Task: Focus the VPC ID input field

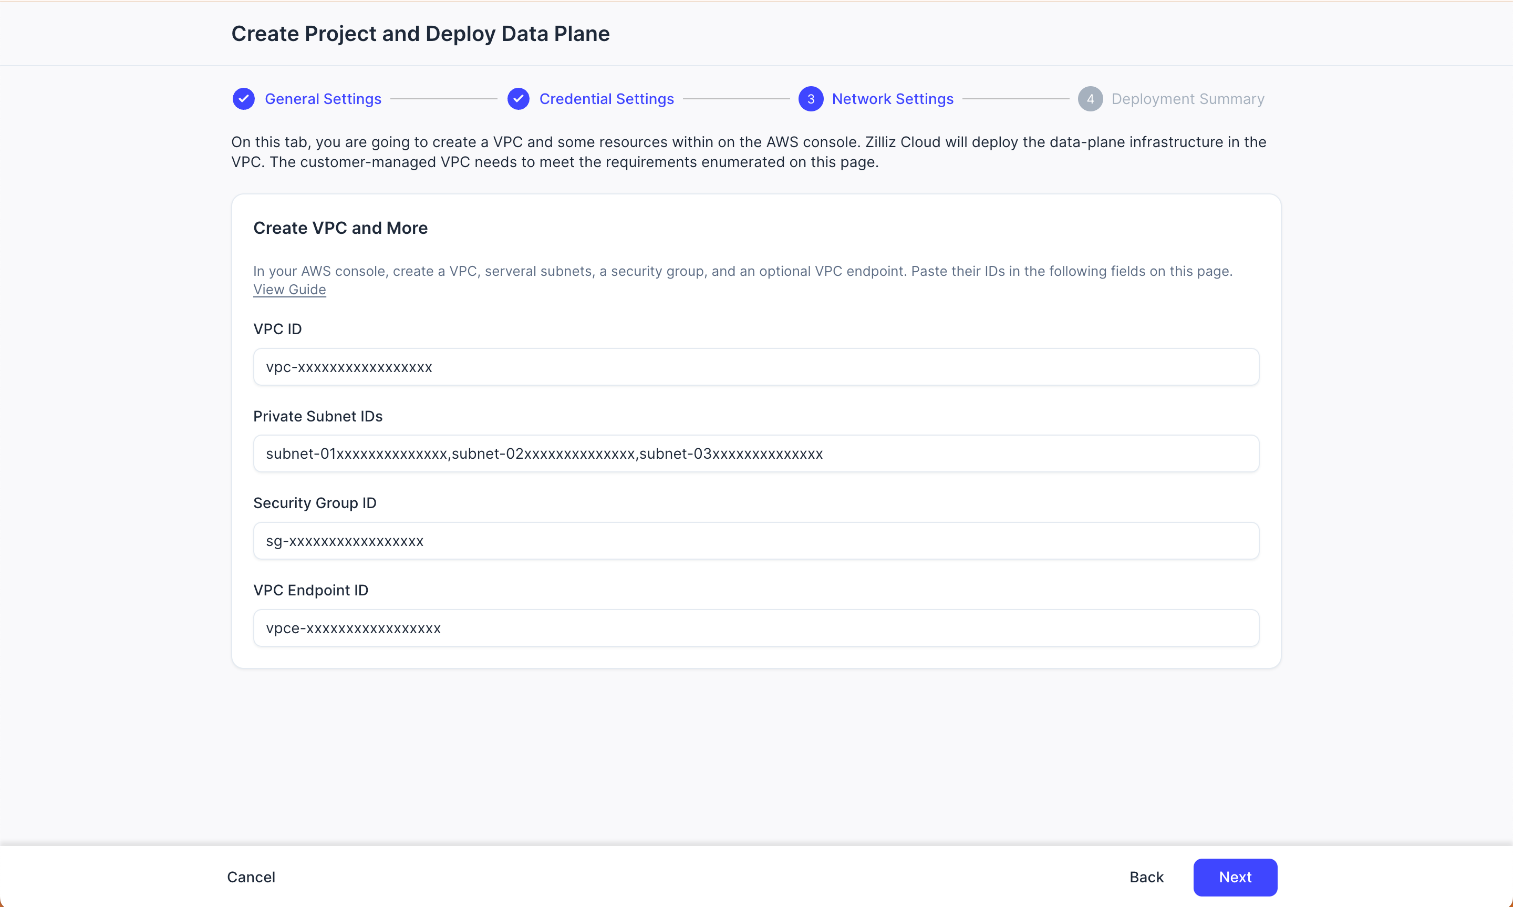Action: (755, 367)
